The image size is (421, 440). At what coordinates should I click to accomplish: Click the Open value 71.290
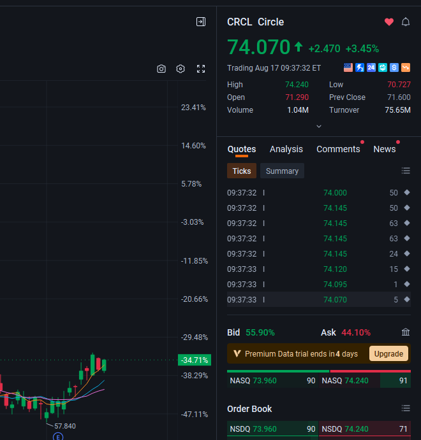click(x=297, y=97)
